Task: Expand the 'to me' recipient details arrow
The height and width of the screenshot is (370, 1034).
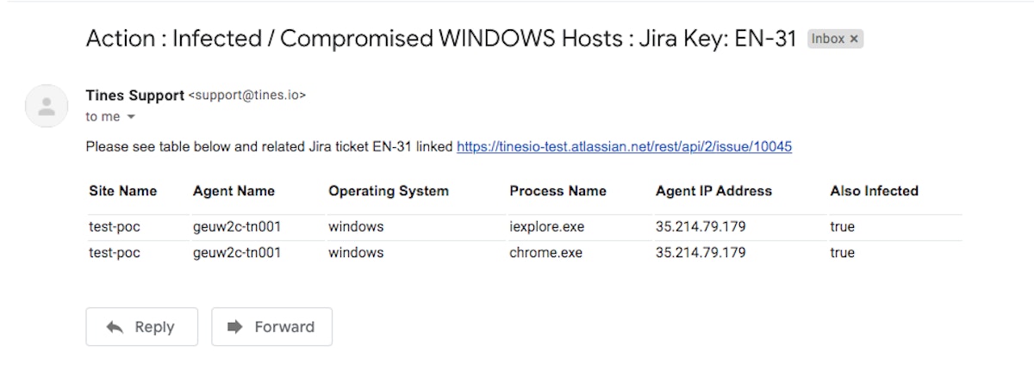Action: [131, 117]
